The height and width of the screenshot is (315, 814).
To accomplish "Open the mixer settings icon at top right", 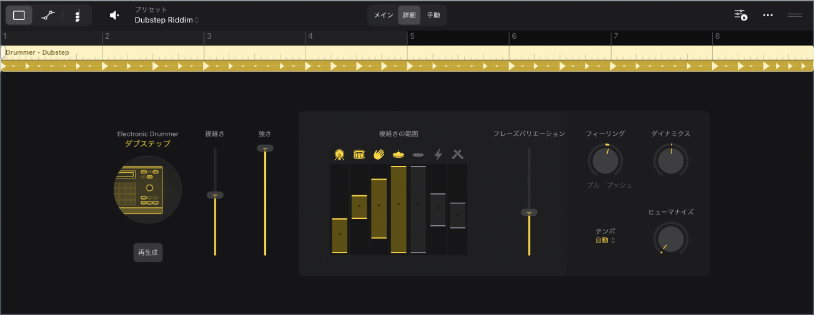I will pos(741,15).
